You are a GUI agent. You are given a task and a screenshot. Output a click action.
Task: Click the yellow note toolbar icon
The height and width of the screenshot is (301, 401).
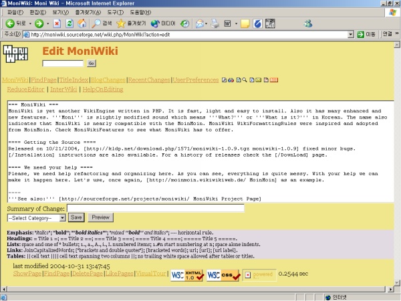tap(245, 23)
